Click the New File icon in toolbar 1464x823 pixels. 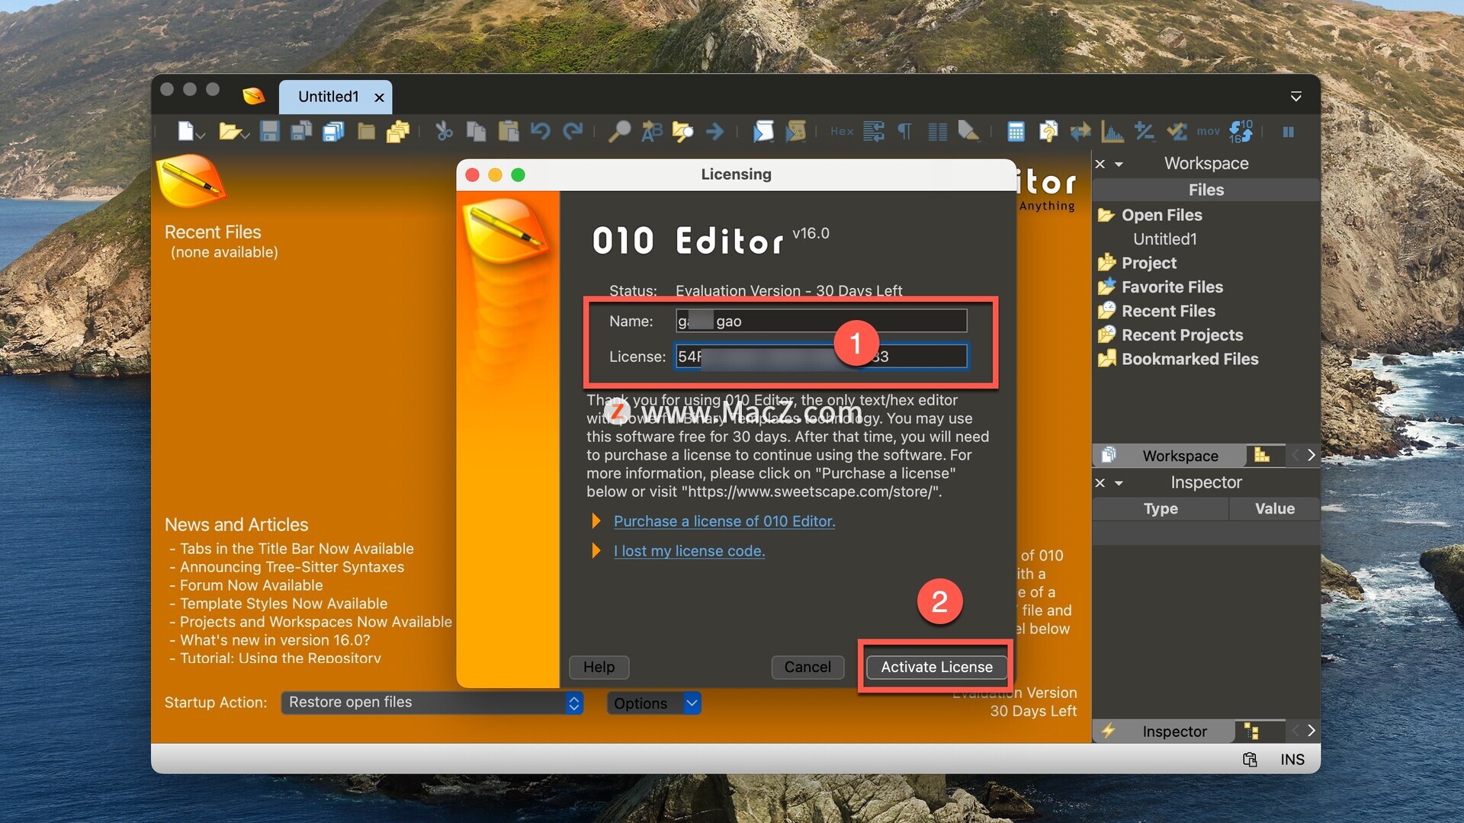[x=185, y=131]
